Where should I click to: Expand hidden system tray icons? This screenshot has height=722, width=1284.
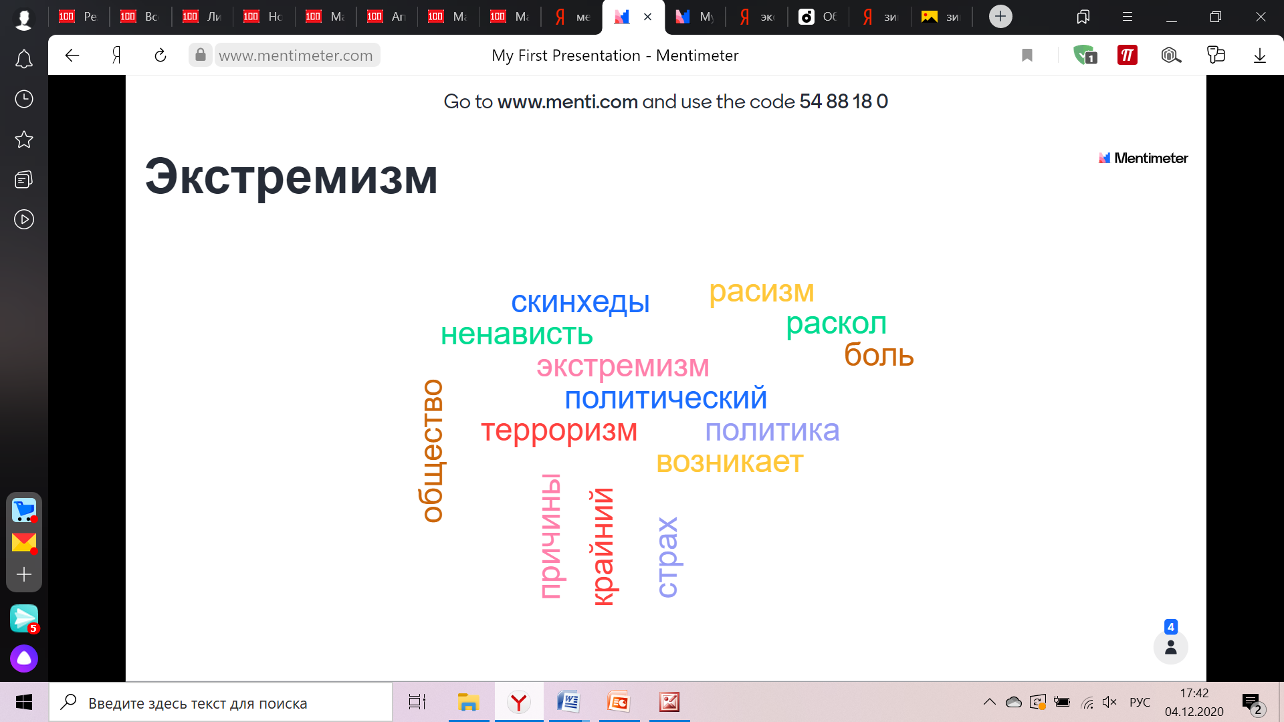point(989,702)
